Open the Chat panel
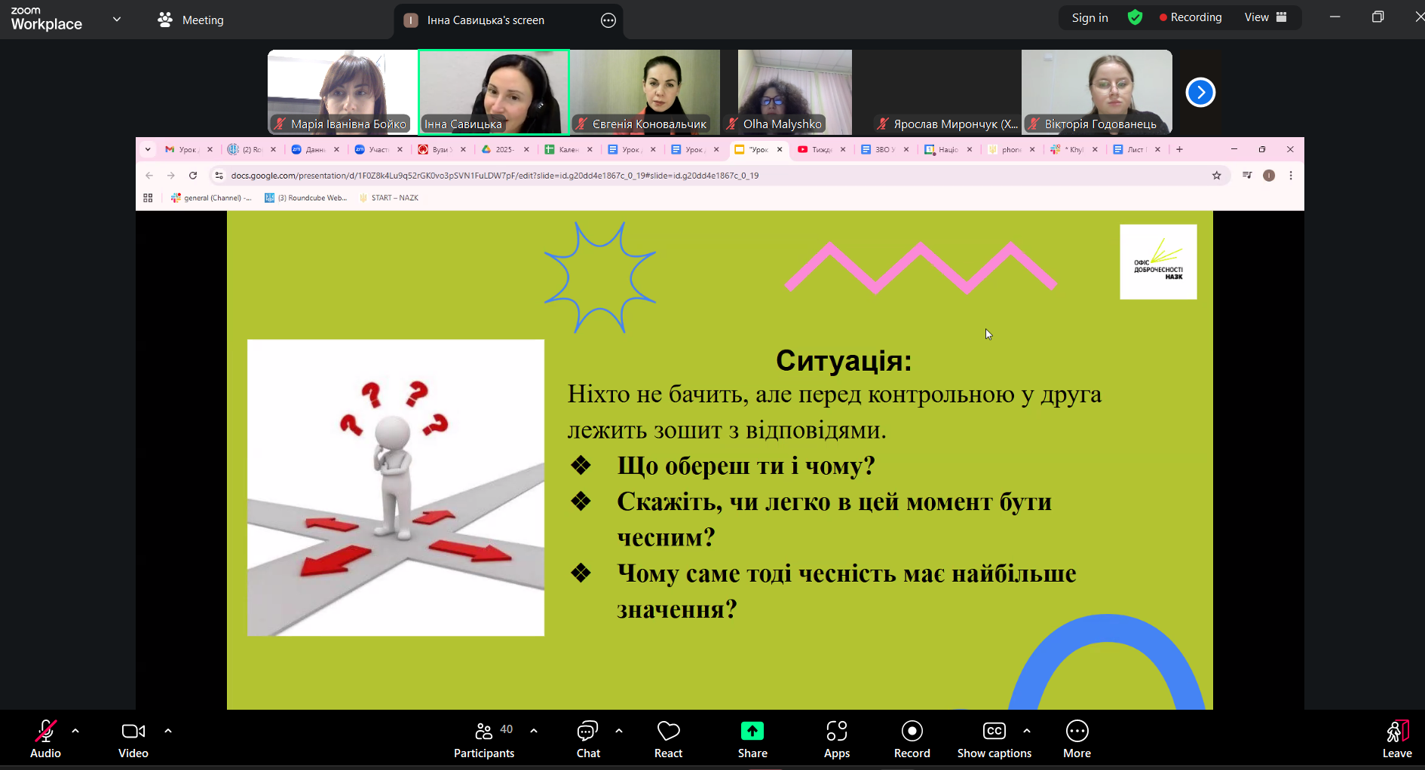This screenshot has width=1425, height=770. 588,739
